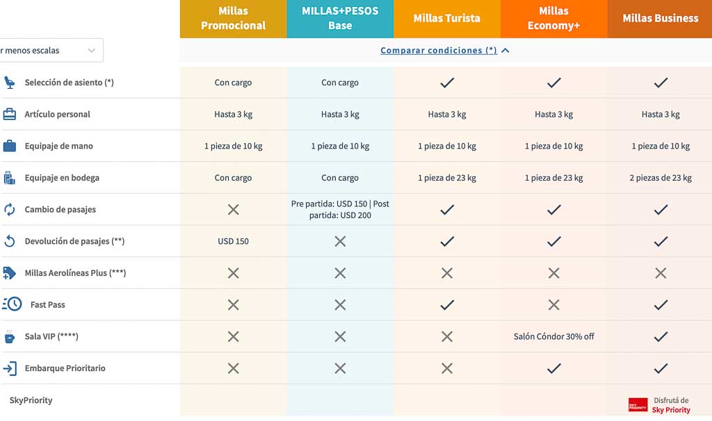Choose the Millas Economy+ fare header
This screenshot has height=421, width=712.
pos(553,19)
